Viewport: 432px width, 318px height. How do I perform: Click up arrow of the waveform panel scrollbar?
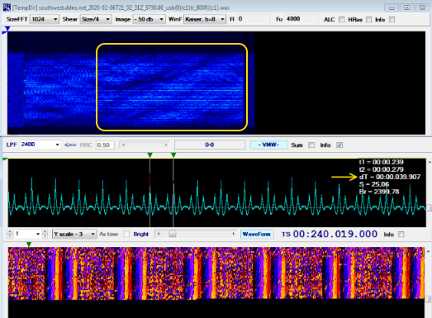coord(430,162)
